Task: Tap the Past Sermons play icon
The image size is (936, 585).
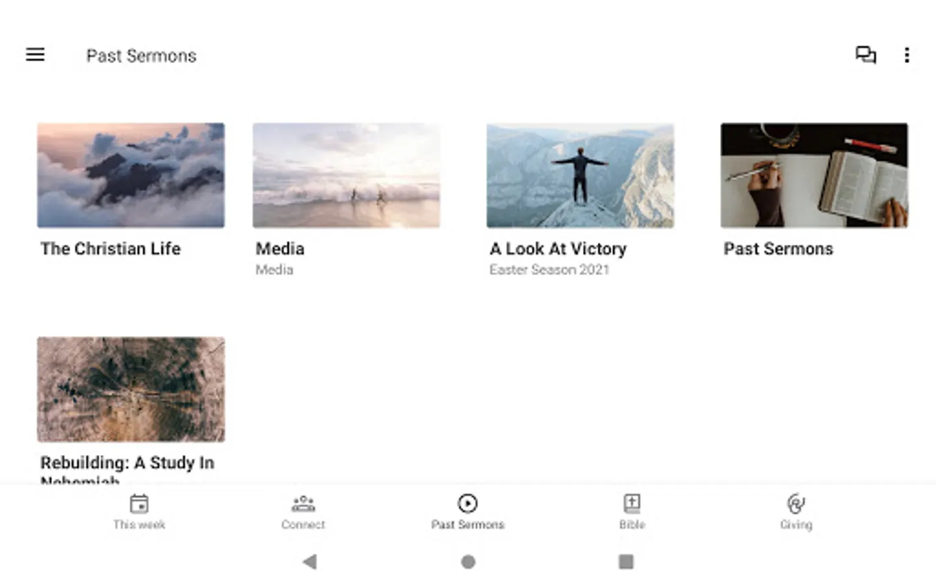Action: click(x=467, y=504)
